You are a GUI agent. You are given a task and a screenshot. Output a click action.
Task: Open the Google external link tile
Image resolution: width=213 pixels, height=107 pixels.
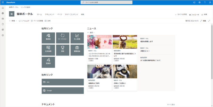click(63, 91)
